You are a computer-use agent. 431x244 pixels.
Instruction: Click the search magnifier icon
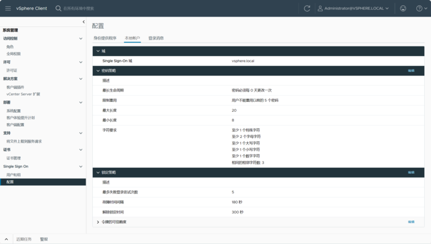pos(59,9)
